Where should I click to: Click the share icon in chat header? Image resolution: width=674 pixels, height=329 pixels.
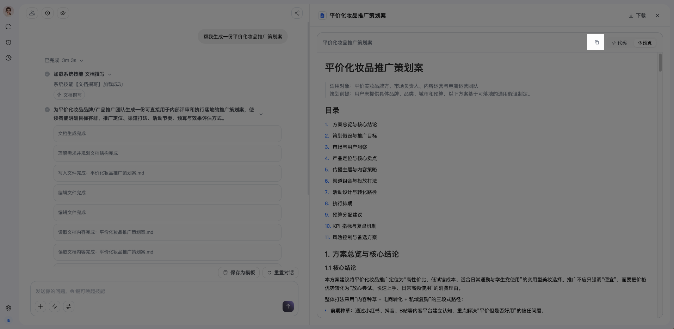pyautogui.click(x=297, y=13)
